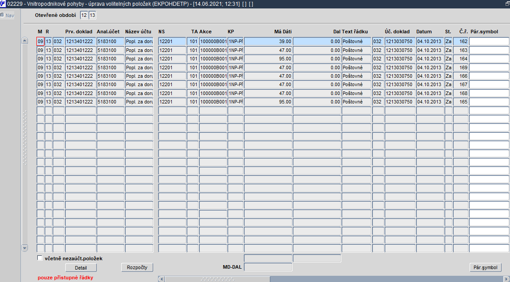Click the 'Text řádku' column header
This screenshot has width=510, height=282.
355,32
